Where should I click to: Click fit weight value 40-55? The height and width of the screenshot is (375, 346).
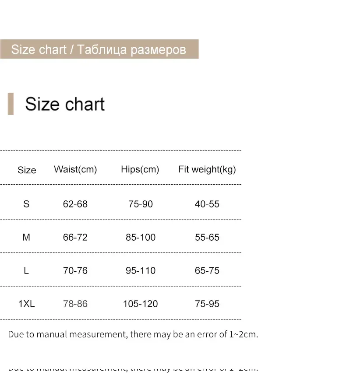[x=207, y=204]
